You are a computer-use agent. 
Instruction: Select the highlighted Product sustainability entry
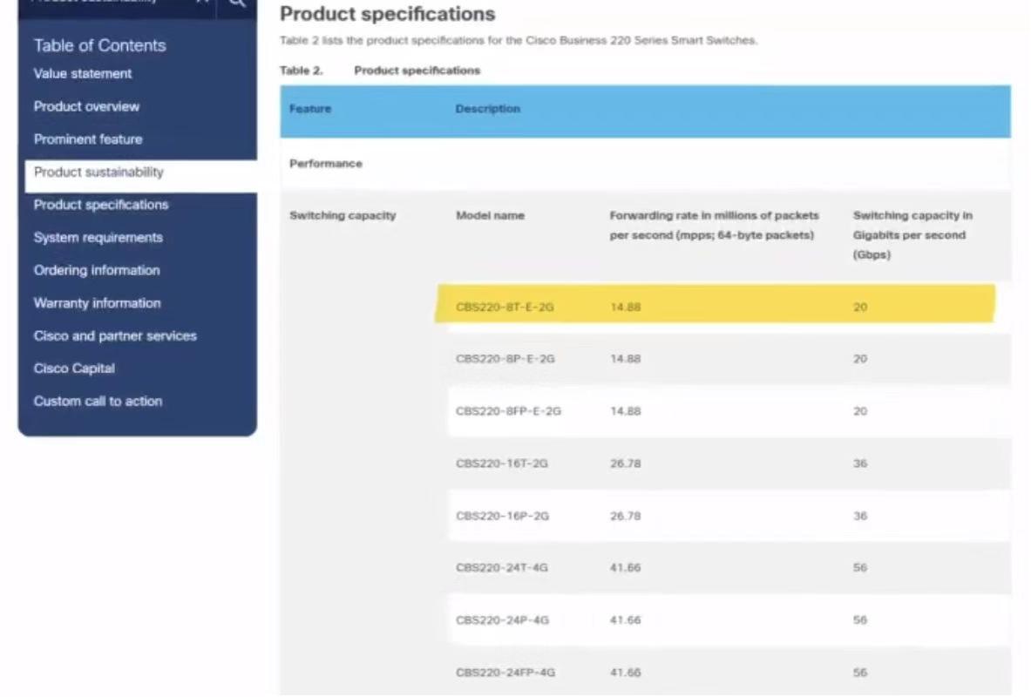[x=98, y=173]
